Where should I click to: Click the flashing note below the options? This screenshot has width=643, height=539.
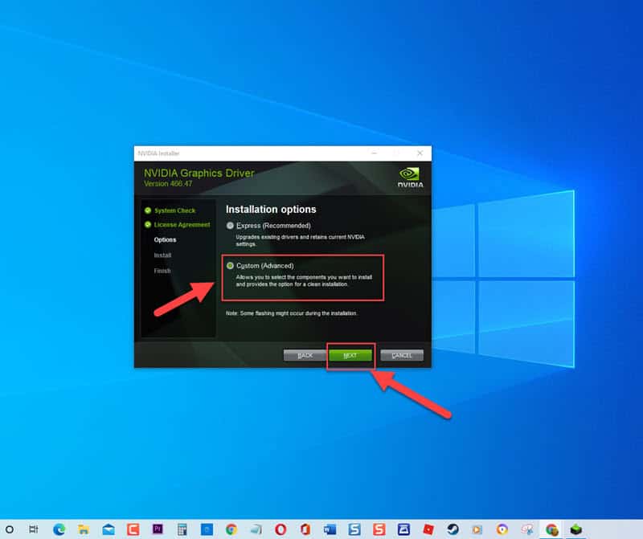(291, 313)
